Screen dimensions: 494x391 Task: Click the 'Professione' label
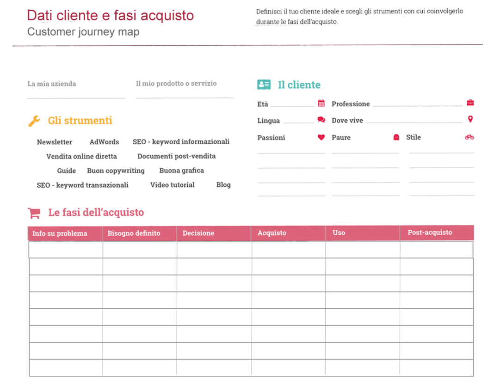click(351, 104)
